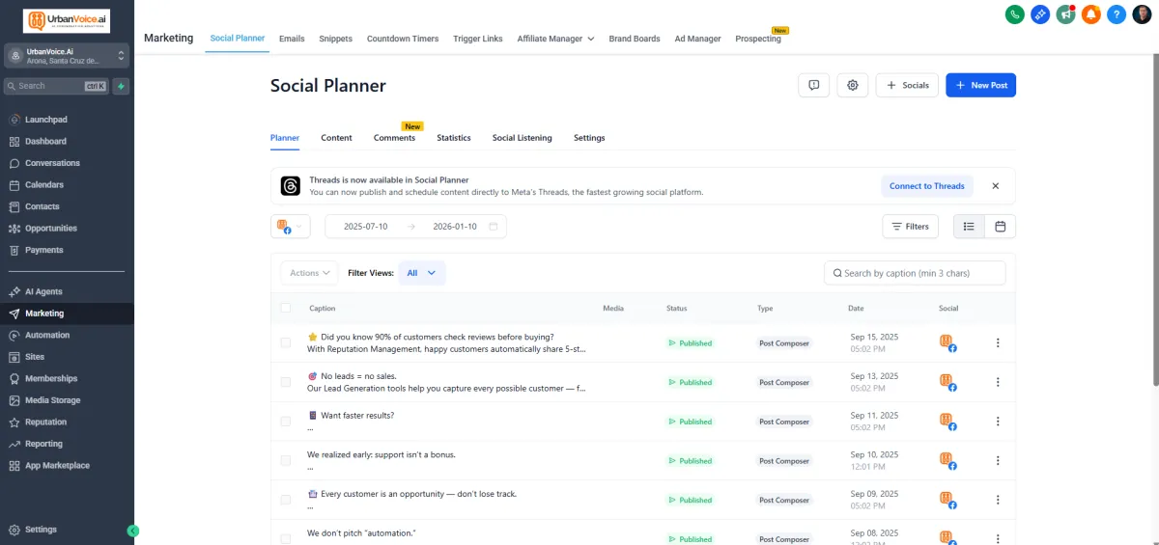Click the 2025-07-10 start date field
Viewport: 1159px width, 545px height.
[x=365, y=227]
